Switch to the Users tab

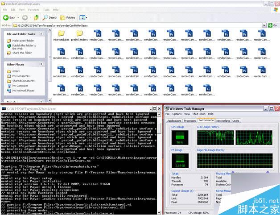point(236,121)
